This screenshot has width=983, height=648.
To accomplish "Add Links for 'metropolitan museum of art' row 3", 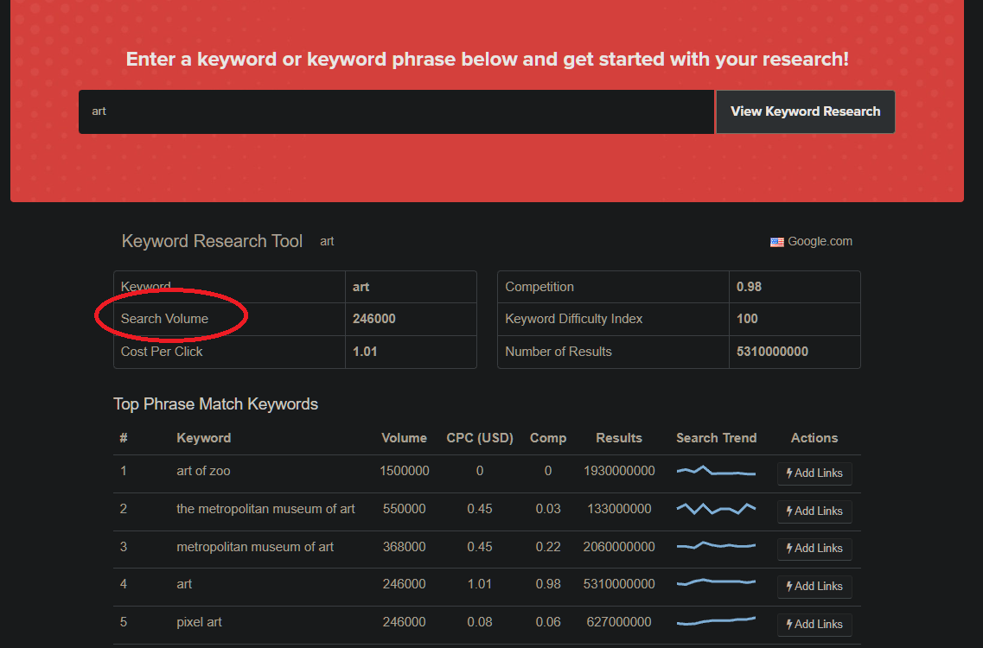I will tap(814, 549).
